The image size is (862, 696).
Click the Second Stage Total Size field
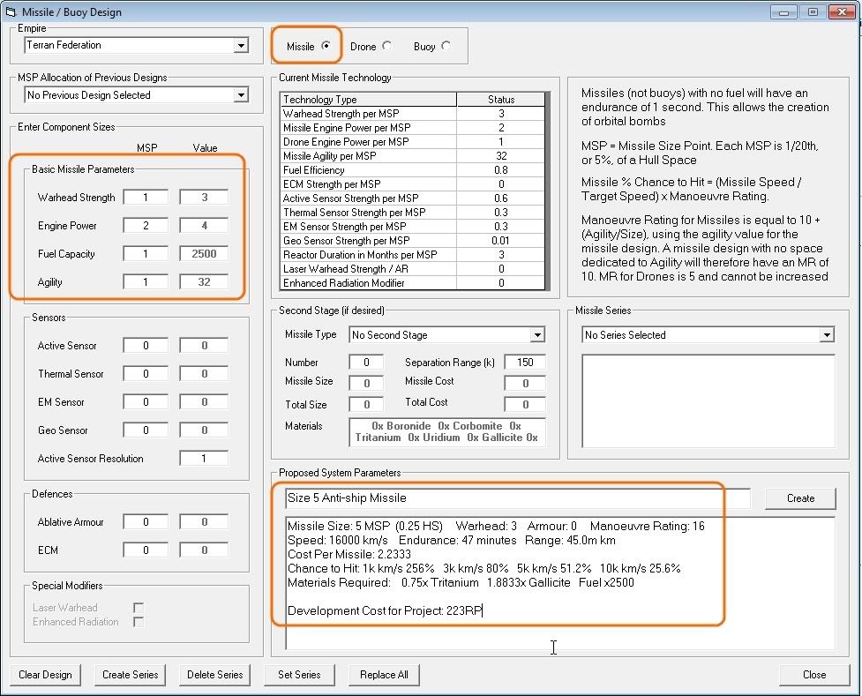366,405
